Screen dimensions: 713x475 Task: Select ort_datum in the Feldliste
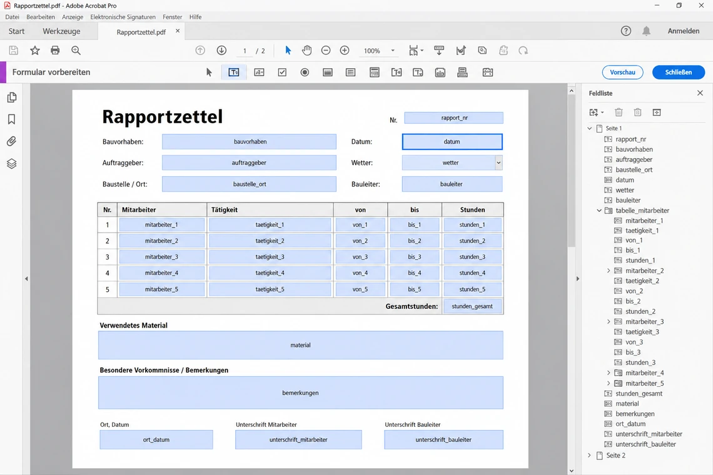(630, 424)
